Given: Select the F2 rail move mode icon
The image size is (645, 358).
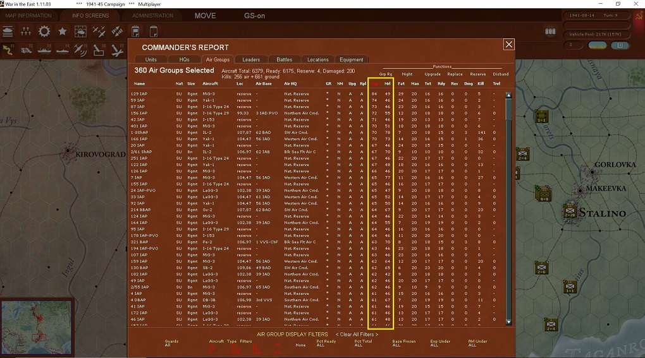Looking at the screenshot, I should tap(26, 50).
